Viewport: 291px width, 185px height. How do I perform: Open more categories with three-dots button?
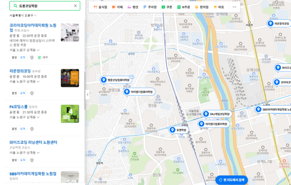[x=234, y=7]
